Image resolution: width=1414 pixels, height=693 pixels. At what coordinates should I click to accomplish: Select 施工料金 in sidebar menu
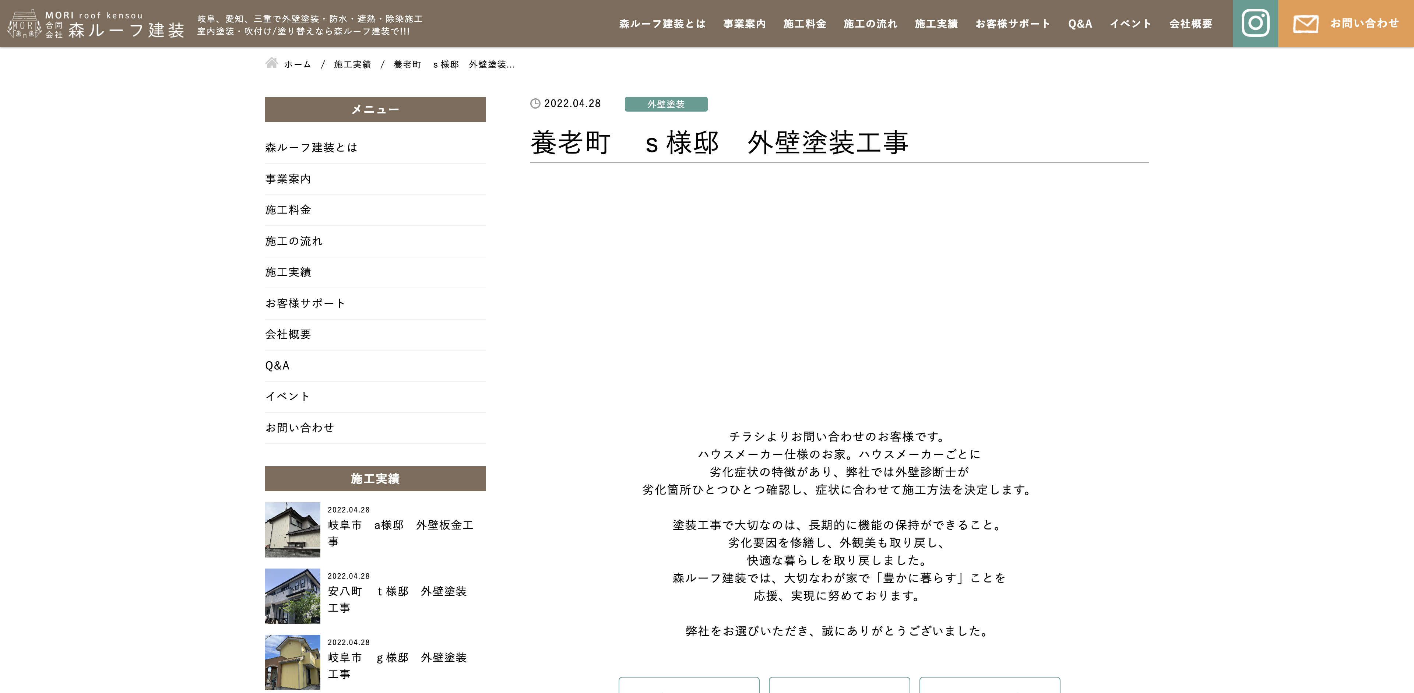(x=376, y=210)
